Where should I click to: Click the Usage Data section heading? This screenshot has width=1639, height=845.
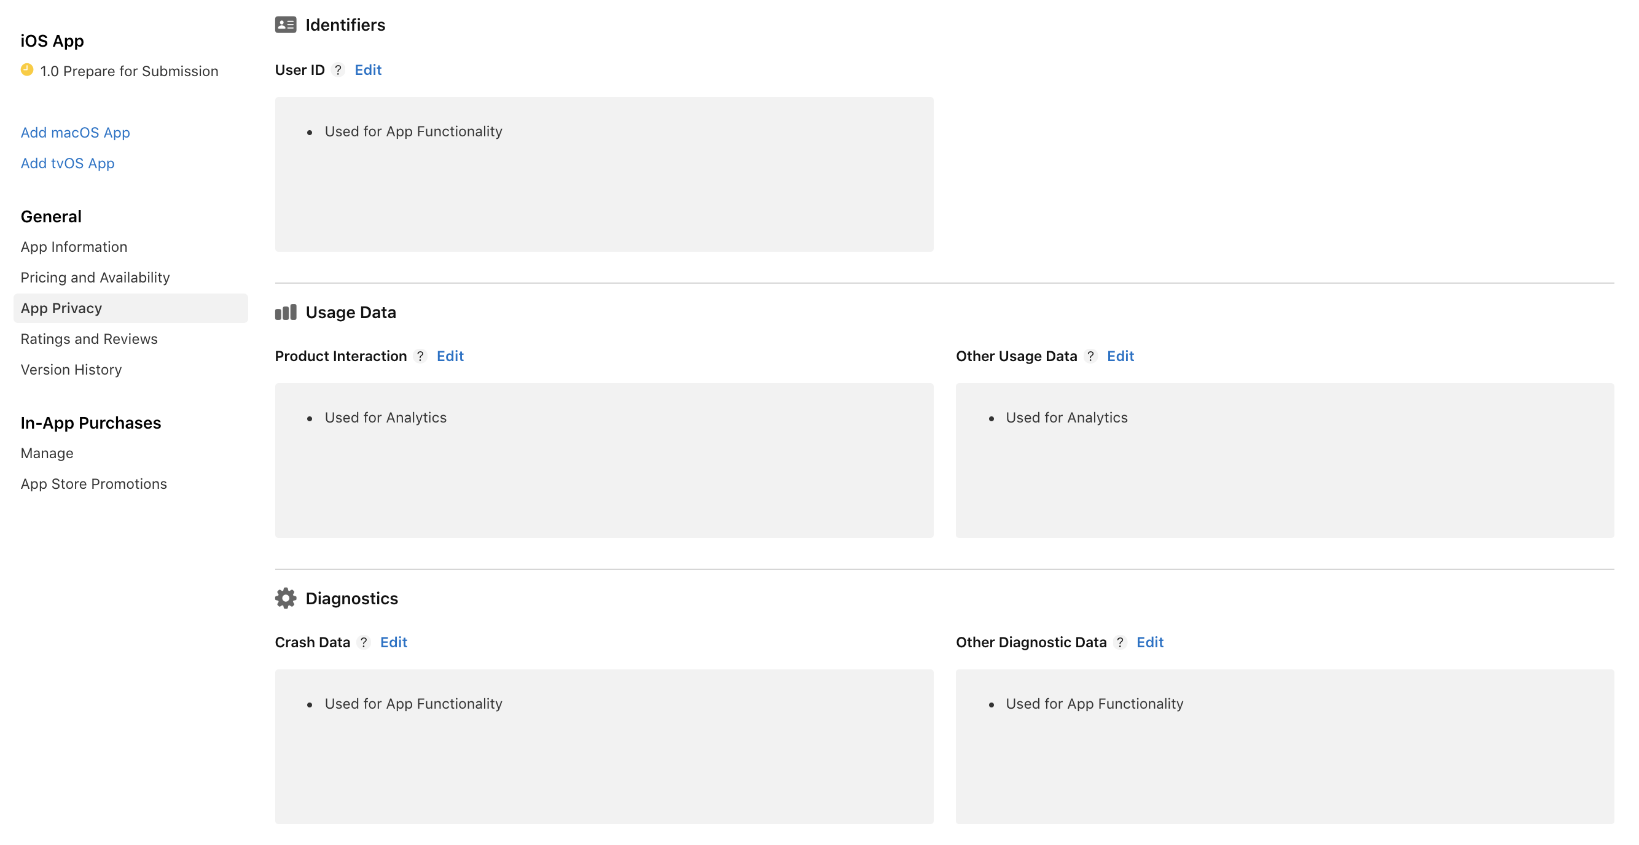click(x=351, y=312)
